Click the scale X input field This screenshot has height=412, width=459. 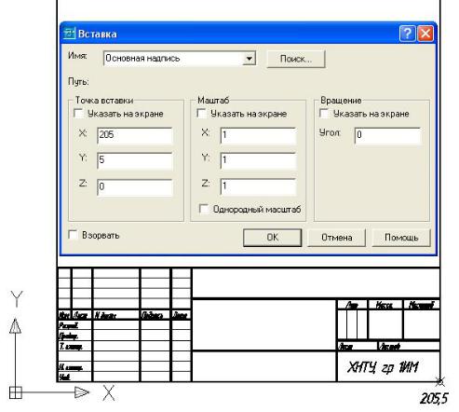coord(258,135)
